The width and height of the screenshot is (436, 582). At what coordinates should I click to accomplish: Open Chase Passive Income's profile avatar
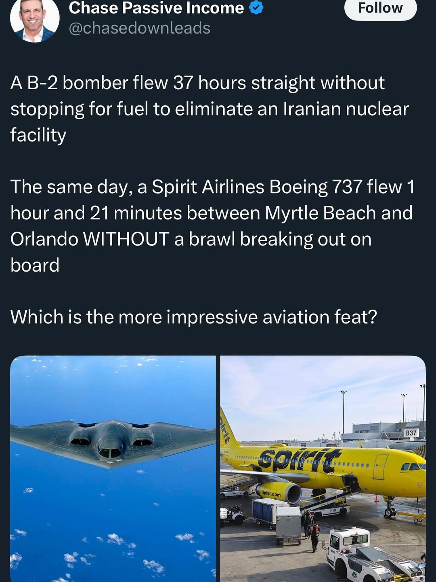35,18
